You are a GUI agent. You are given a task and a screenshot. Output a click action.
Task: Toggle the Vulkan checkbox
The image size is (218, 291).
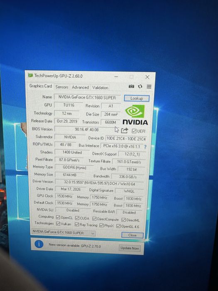[58, 224]
